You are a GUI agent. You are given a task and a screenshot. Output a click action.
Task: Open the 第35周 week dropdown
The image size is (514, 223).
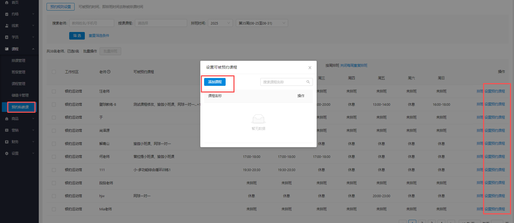(262, 23)
